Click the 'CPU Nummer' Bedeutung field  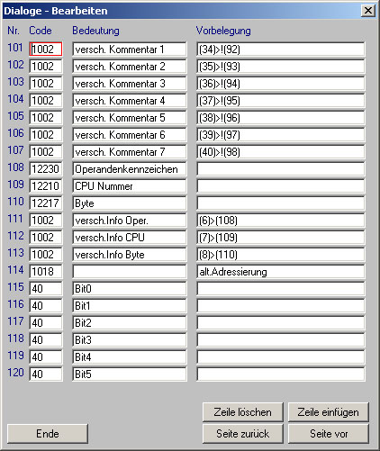[130, 185]
